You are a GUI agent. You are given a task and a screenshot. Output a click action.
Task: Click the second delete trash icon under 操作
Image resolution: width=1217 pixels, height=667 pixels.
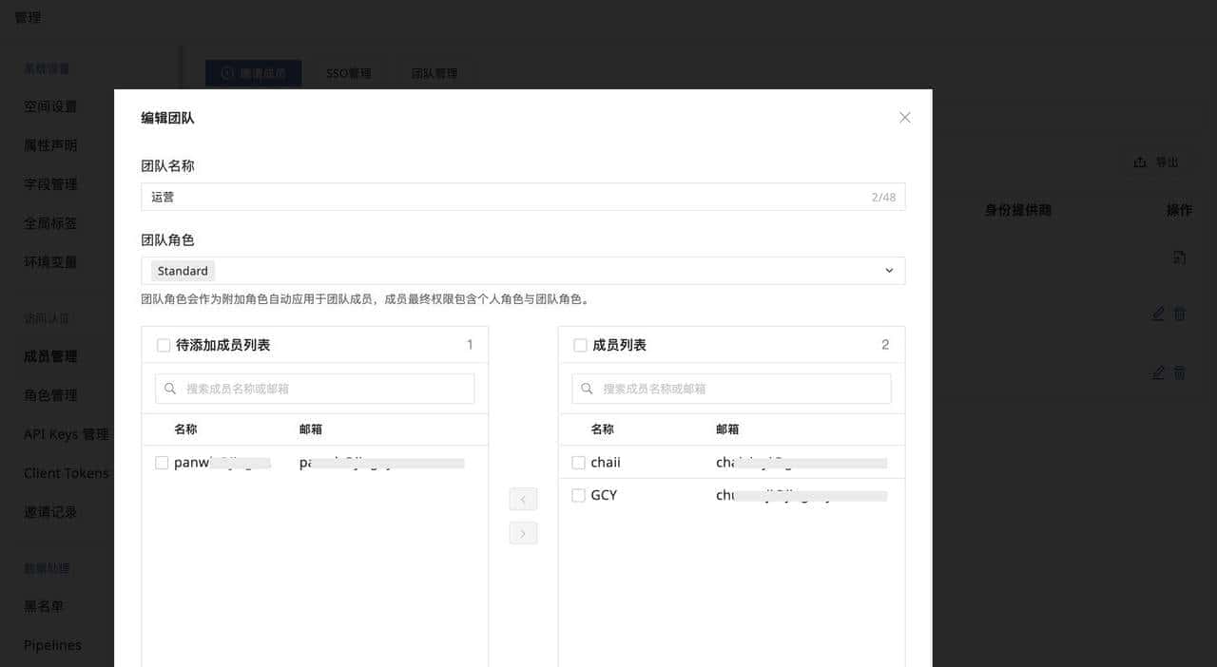tap(1179, 372)
